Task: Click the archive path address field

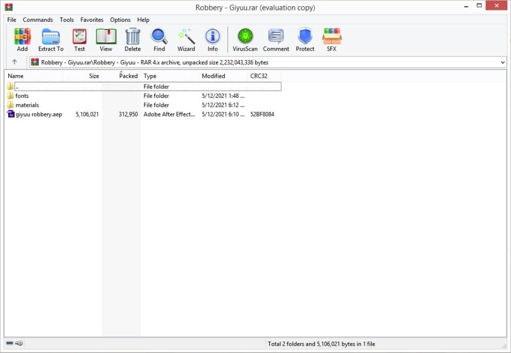Action: (x=268, y=62)
